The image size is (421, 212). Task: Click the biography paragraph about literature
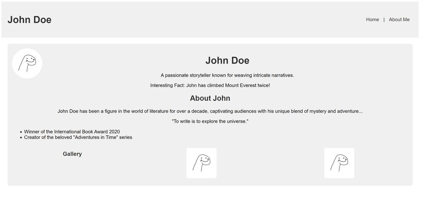(x=210, y=111)
